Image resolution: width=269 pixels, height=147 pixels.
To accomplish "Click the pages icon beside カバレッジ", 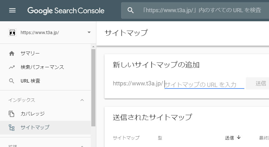I will (x=12, y=114).
